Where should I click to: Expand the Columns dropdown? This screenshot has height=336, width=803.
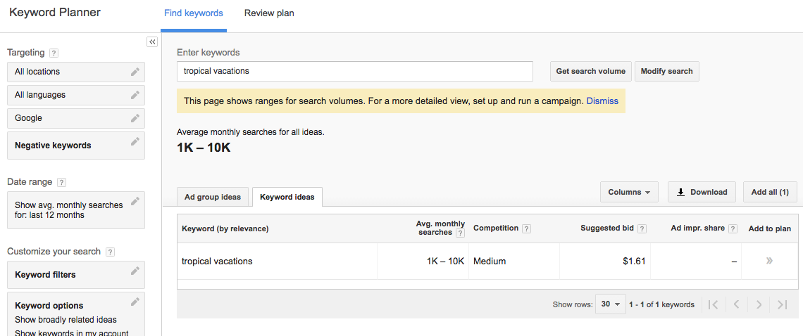[629, 192]
